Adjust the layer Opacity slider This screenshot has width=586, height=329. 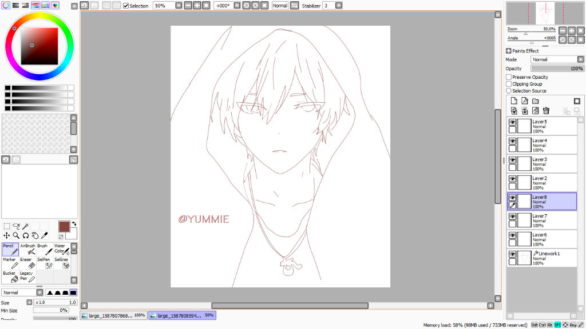pos(557,69)
